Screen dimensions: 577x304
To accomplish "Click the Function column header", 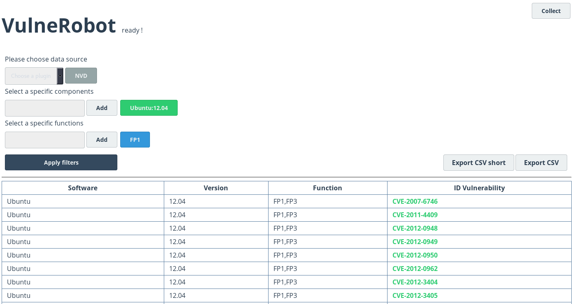I will pyautogui.click(x=328, y=188).
